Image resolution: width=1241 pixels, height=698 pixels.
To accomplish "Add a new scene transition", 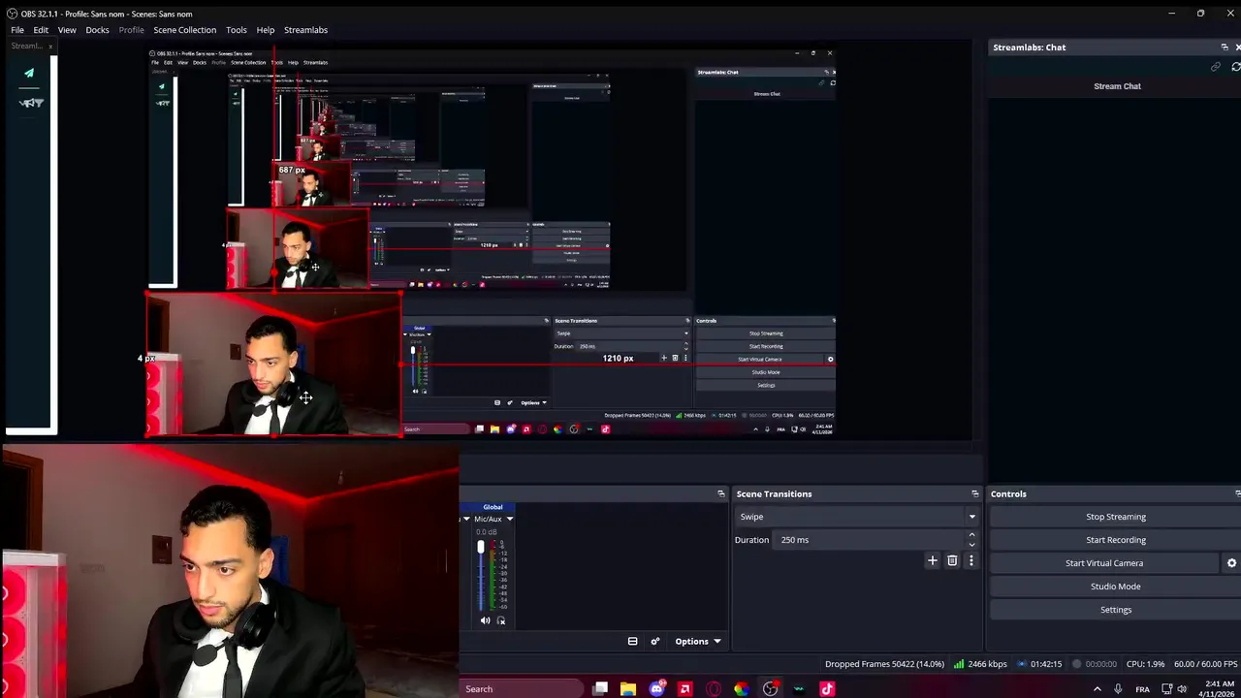I will point(933,560).
